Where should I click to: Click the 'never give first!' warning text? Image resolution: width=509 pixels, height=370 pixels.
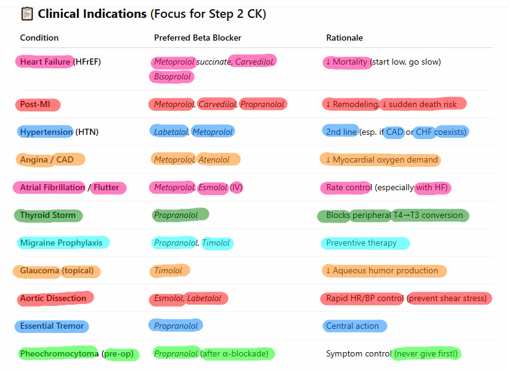(x=426, y=353)
